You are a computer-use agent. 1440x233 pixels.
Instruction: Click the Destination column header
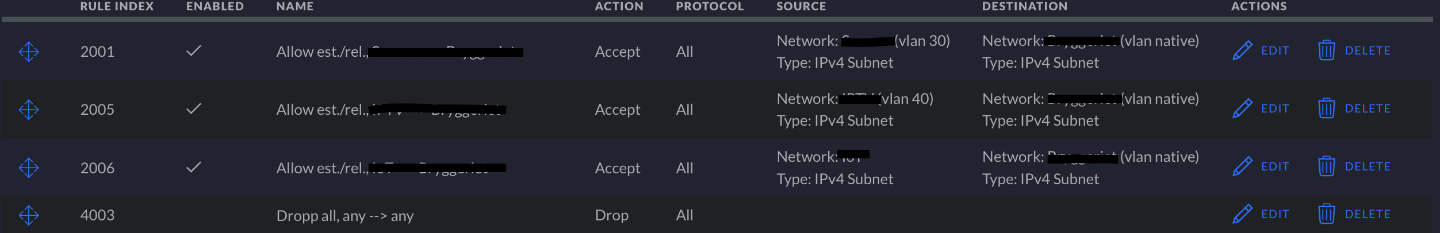tap(1025, 6)
